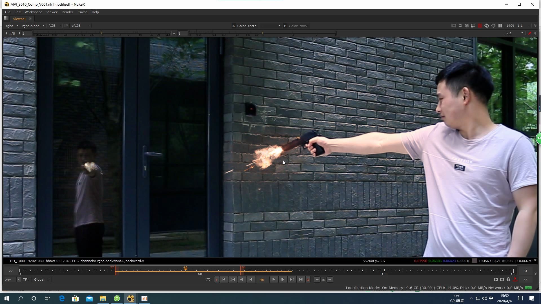541x304 pixels.
Task: Jump to the first frame
Action: pos(223,280)
